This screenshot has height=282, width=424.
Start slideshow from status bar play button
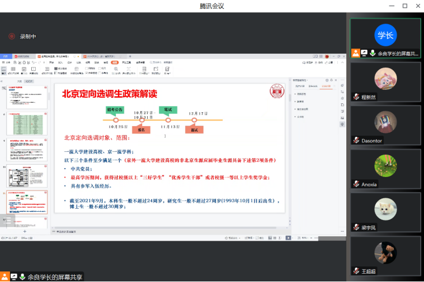[x=289, y=238]
